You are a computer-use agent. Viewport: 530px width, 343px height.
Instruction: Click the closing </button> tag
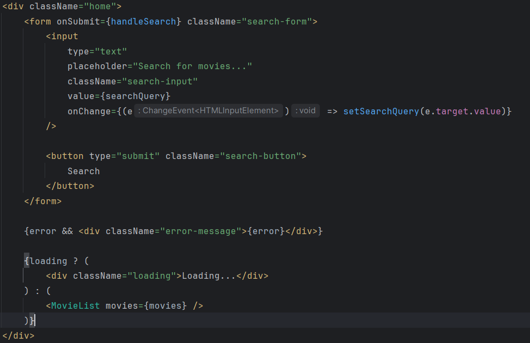pos(70,186)
